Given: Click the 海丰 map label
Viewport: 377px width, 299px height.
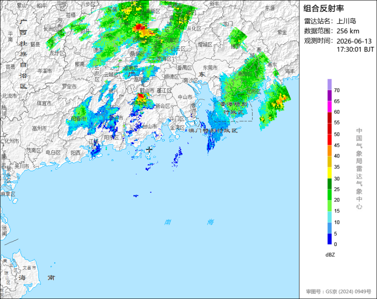Looking at the screenshot, I should click(290, 71).
